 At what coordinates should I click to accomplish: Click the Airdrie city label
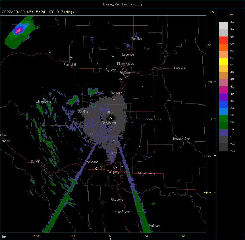(x=115, y=153)
